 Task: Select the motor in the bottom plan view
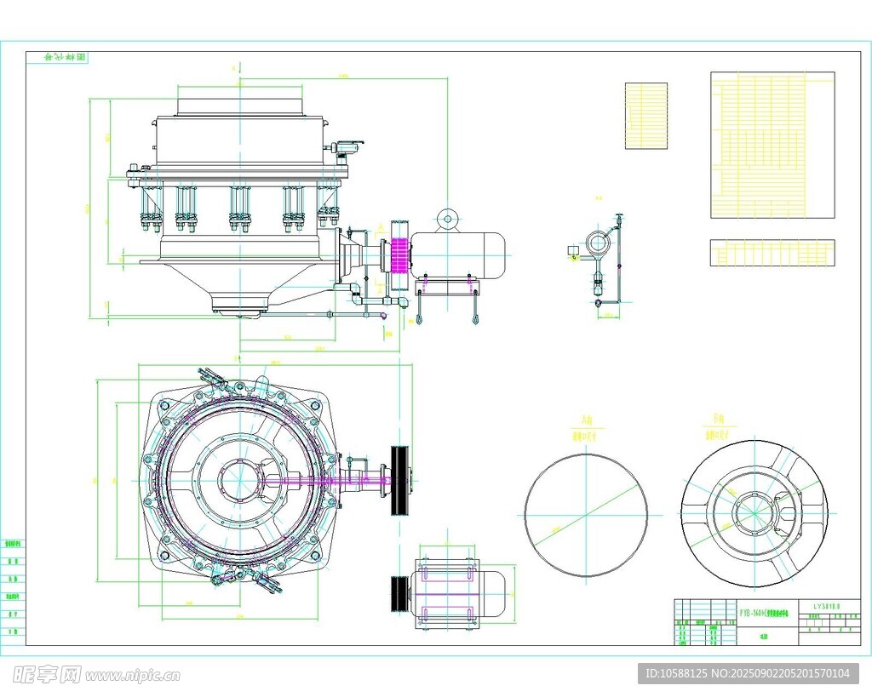tap(460, 593)
